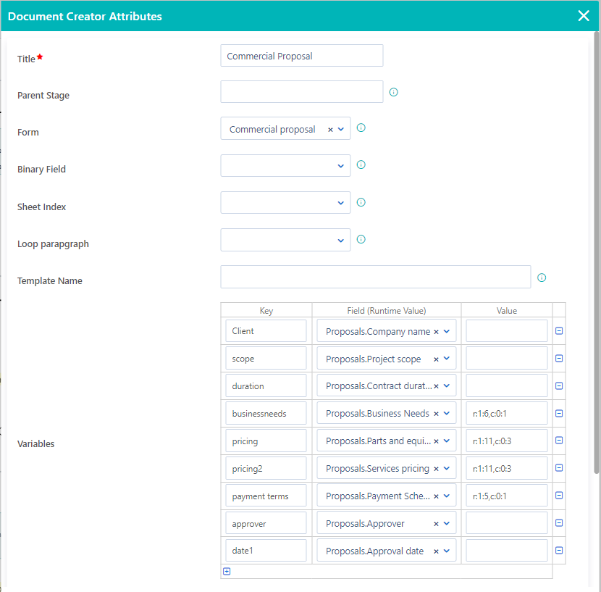This screenshot has width=601, height=592.
Task: Click the empty Value field for Client
Action: [507, 330]
